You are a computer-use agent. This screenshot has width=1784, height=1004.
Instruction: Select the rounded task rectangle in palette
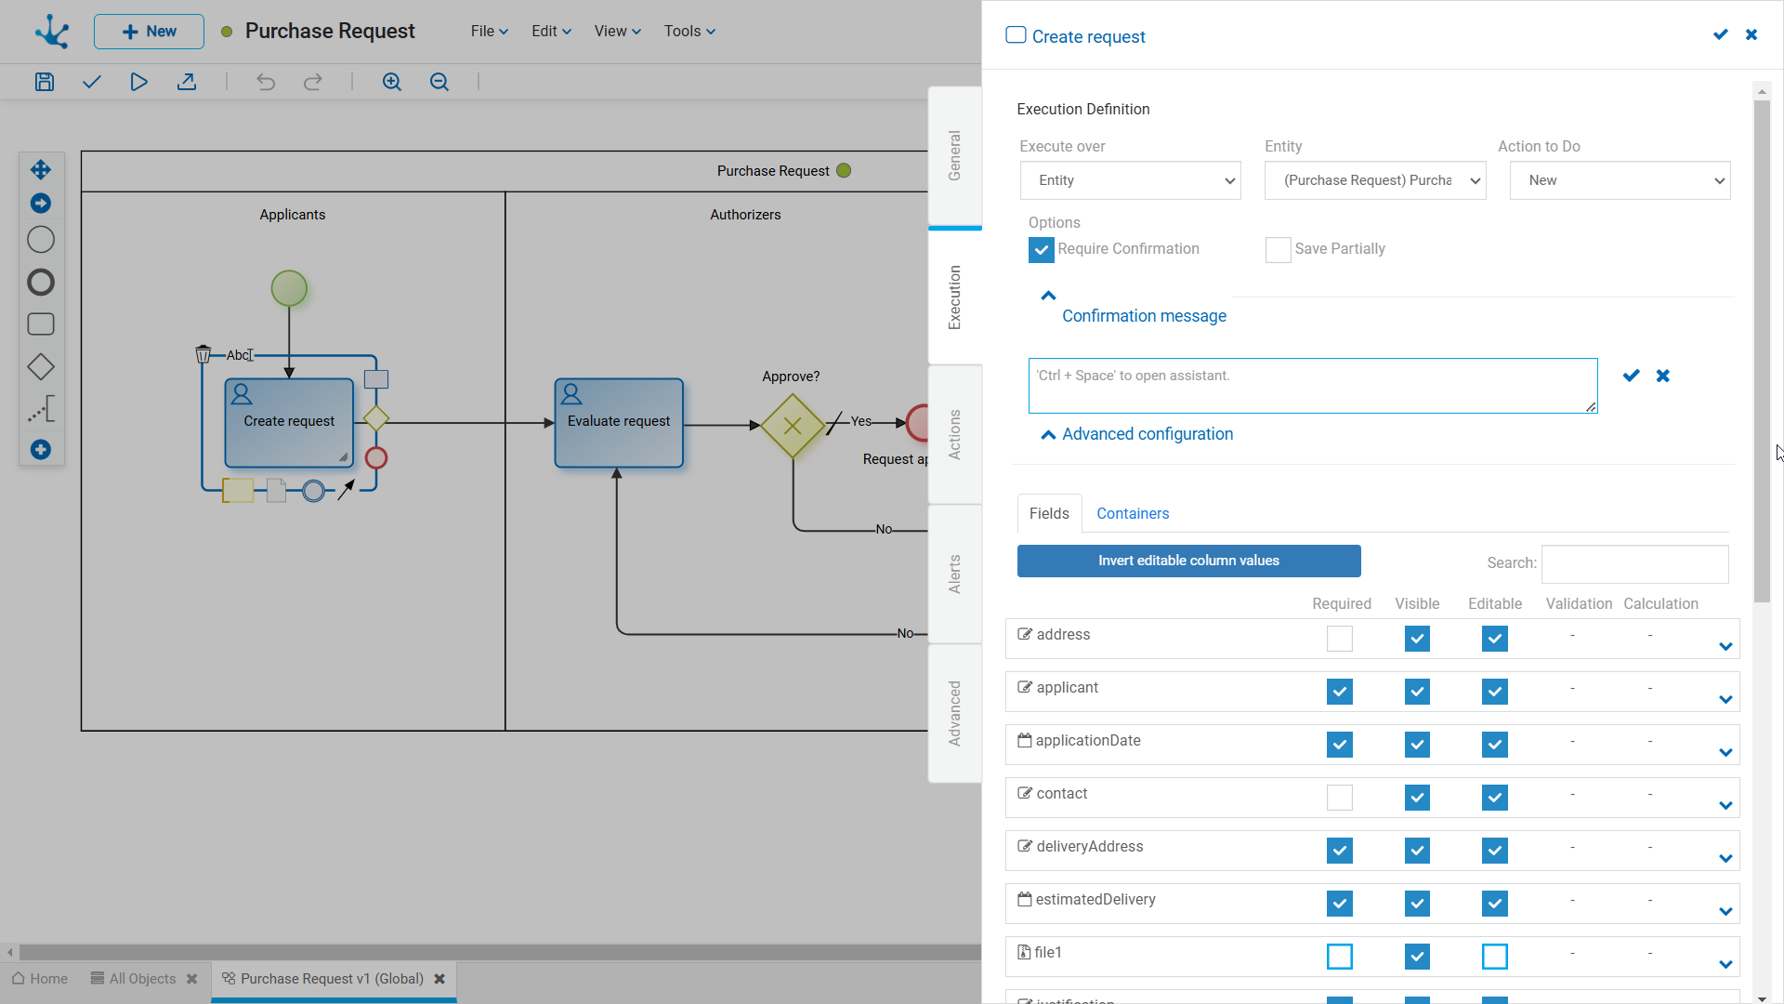pyautogui.click(x=41, y=324)
